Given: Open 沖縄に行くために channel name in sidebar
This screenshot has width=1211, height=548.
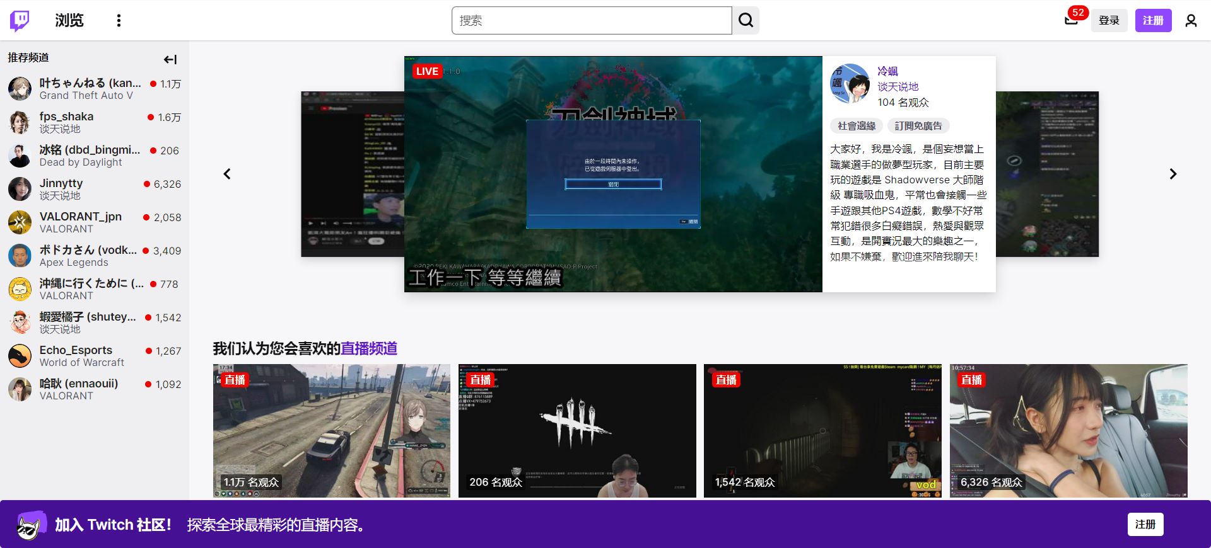Looking at the screenshot, I should coord(92,283).
